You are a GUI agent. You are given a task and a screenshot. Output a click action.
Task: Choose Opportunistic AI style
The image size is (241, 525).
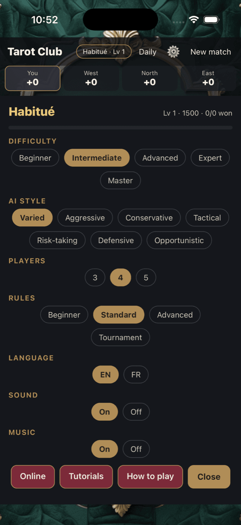179,240
